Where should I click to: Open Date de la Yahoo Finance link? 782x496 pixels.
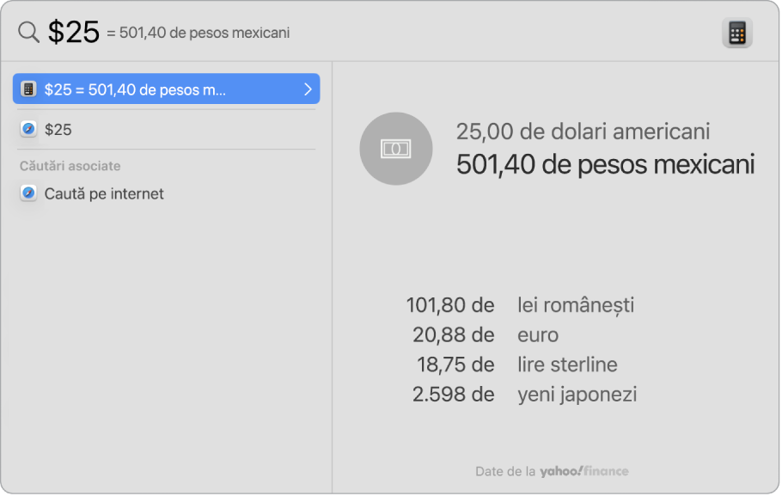point(553,471)
